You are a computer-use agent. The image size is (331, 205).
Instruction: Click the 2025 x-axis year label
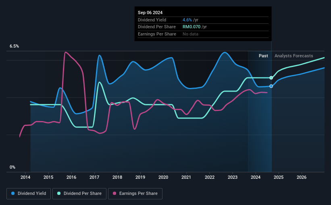pyautogui.click(x=279, y=177)
